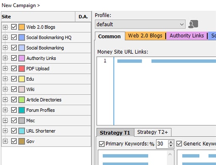
Task: Toggle the Generic Keywords checkbox
Action: coord(179,144)
